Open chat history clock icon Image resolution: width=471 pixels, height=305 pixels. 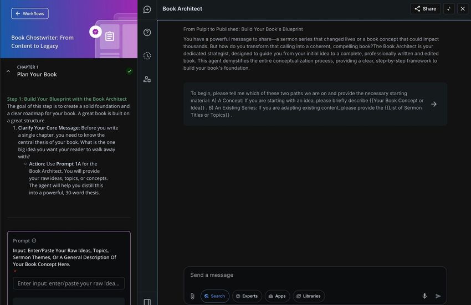[x=147, y=56]
